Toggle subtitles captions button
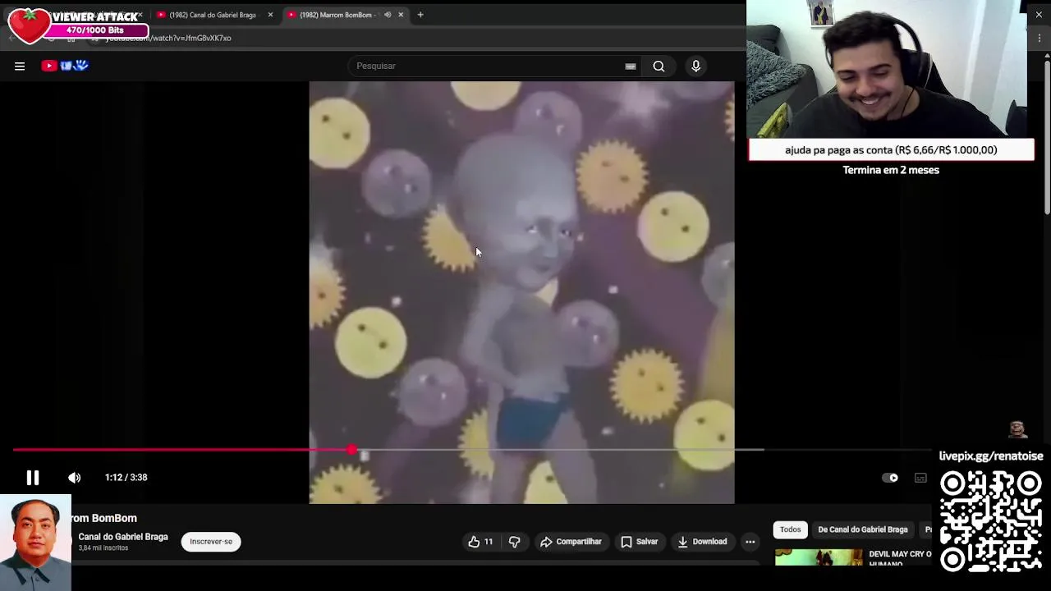Viewport: 1051px width, 591px height. point(920,478)
